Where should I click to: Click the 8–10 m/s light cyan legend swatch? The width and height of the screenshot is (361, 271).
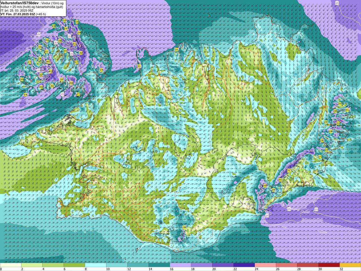[96, 265]
